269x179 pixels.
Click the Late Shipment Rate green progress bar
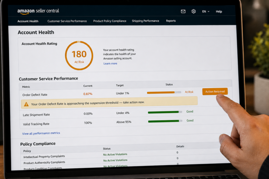(165, 112)
